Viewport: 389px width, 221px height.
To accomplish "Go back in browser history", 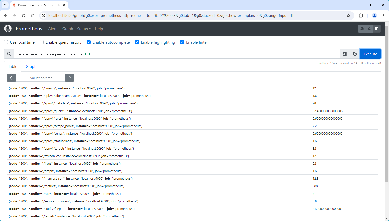I will (x=6, y=16).
